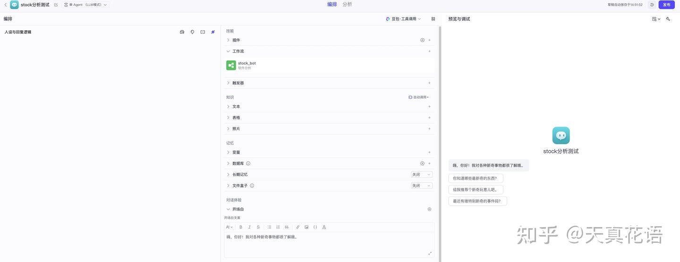Add a database with plus icon
The image size is (680, 262).
(429, 163)
